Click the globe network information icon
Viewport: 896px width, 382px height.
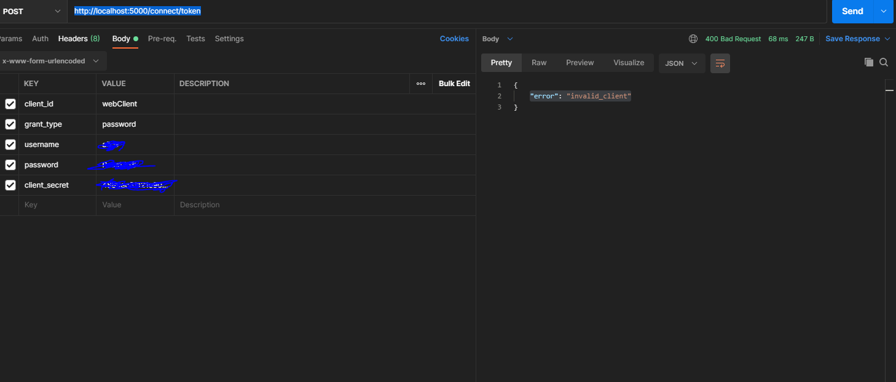(693, 38)
